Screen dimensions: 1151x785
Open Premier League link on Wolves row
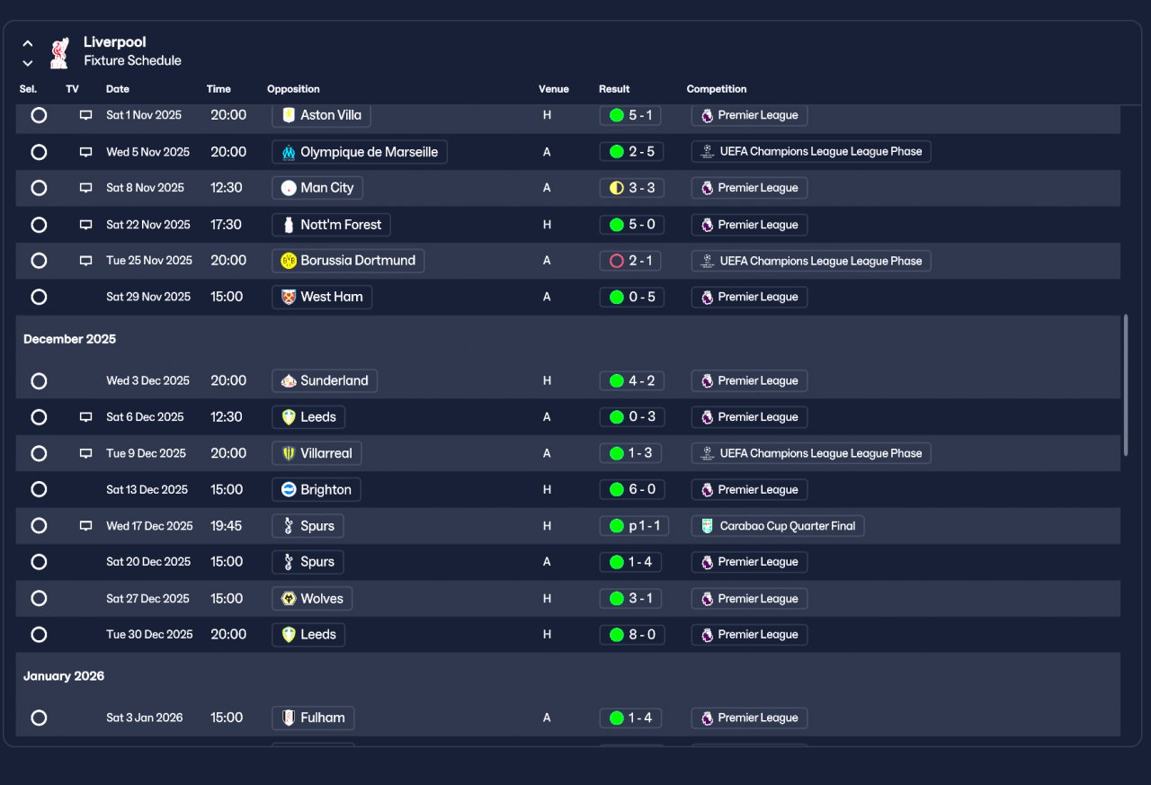click(749, 599)
